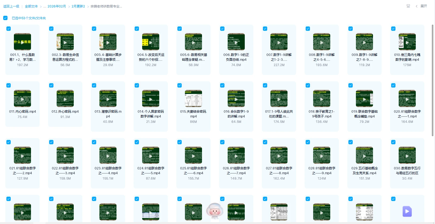Viewport: 435px width, 224px height.
Task: Navigate to 全部文件 breadcrumb
Action: 31,6
